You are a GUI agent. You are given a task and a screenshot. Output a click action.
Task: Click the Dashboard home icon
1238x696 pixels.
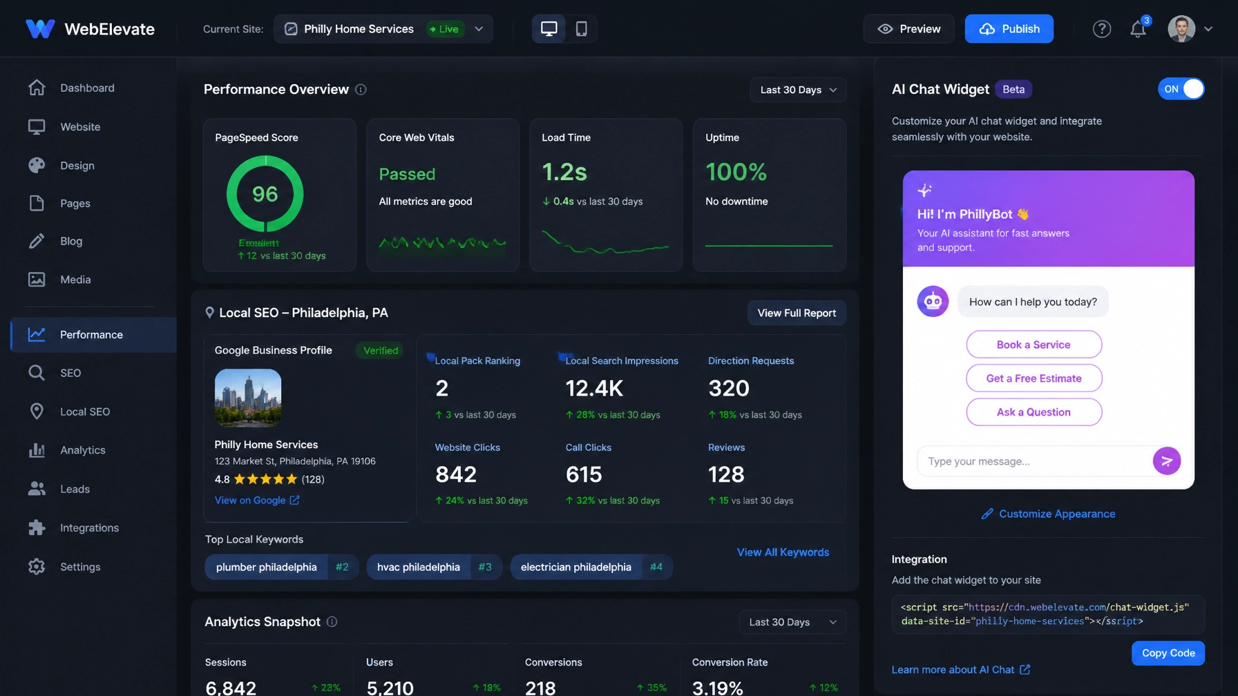(x=37, y=88)
